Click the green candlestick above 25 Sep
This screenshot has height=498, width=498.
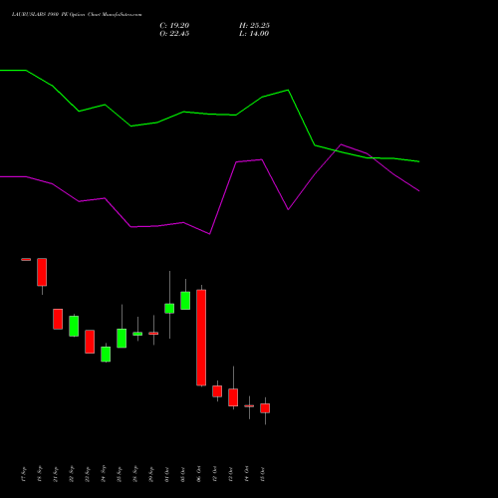122,338
